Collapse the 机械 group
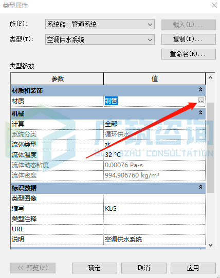Viewport: 220px width, 278px height. [200, 112]
